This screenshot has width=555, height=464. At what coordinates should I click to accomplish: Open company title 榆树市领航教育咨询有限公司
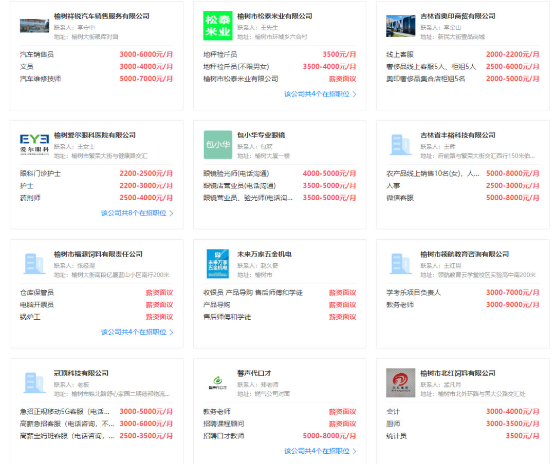pos(465,254)
